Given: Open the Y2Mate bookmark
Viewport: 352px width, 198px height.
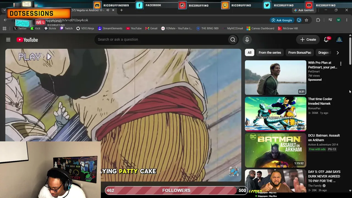Looking at the screenshot, I should tap(177, 28).
